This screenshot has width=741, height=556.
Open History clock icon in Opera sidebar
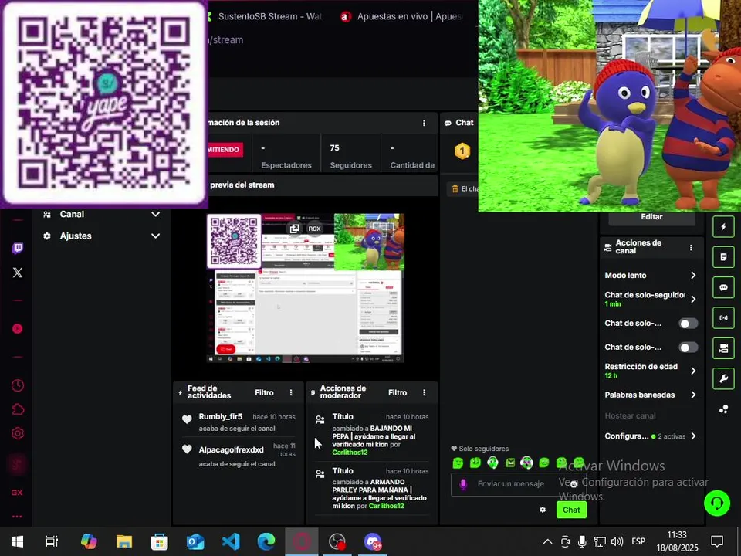tap(18, 385)
